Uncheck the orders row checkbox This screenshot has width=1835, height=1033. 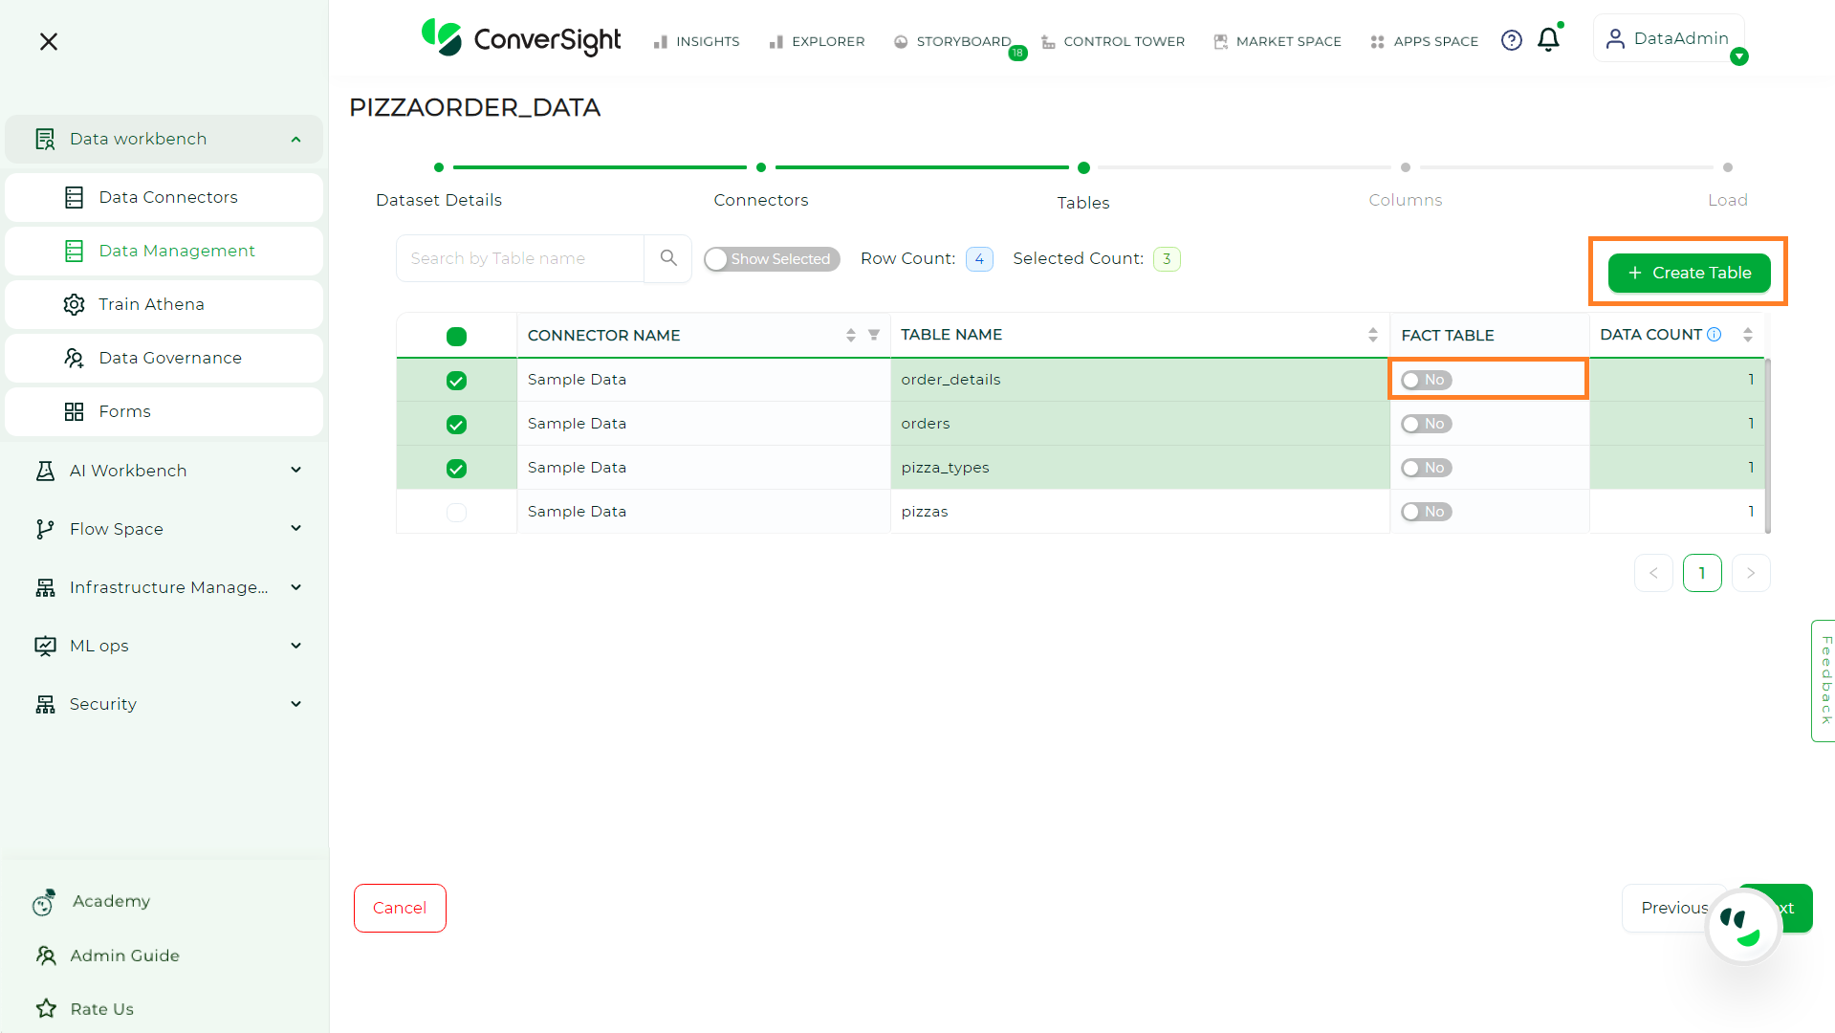coord(456,425)
